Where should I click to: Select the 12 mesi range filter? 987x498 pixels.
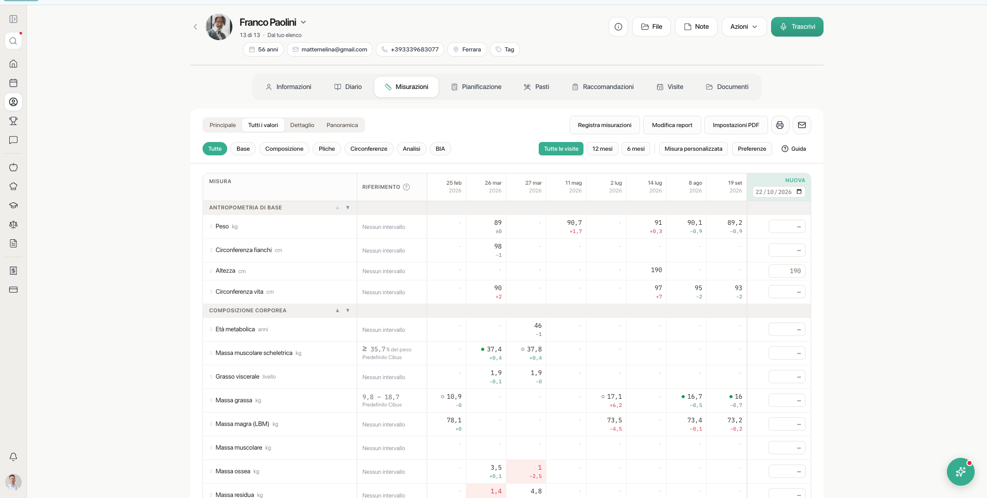point(602,149)
